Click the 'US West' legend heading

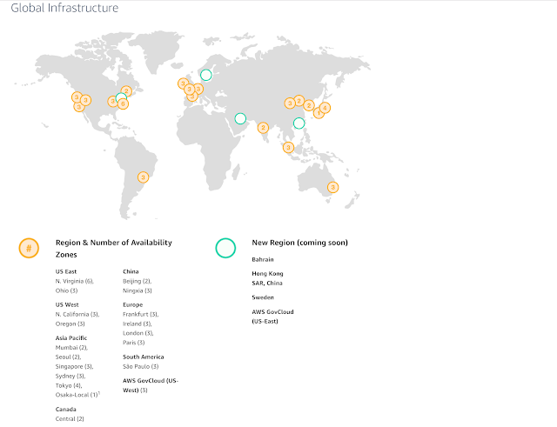[x=67, y=305]
